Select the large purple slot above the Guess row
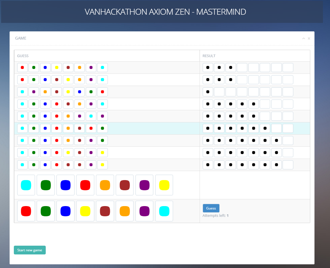This screenshot has height=268, width=330. pos(144,185)
